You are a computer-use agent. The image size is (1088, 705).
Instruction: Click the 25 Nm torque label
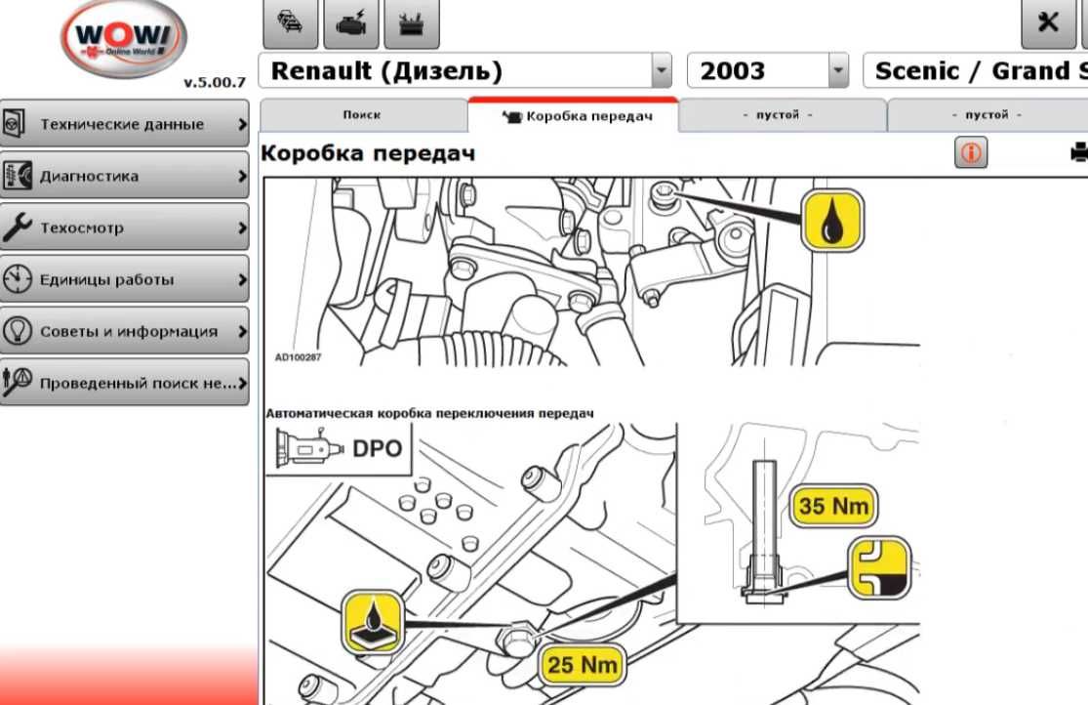[x=583, y=665]
